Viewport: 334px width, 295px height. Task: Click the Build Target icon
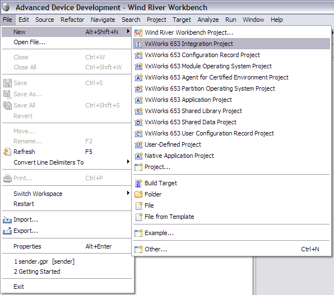[x=138, y=183]
